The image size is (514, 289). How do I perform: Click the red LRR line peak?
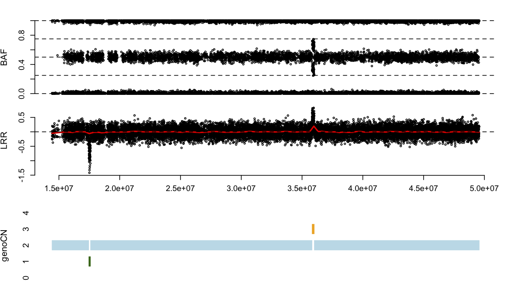click(314, 127)
